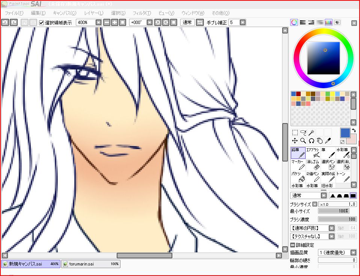Toggle the swatches panel button
The image size is (360, 276).
(328, 22)
